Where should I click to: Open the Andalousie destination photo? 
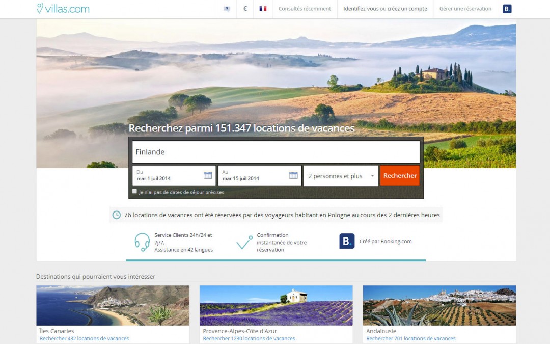click(439, 305)
